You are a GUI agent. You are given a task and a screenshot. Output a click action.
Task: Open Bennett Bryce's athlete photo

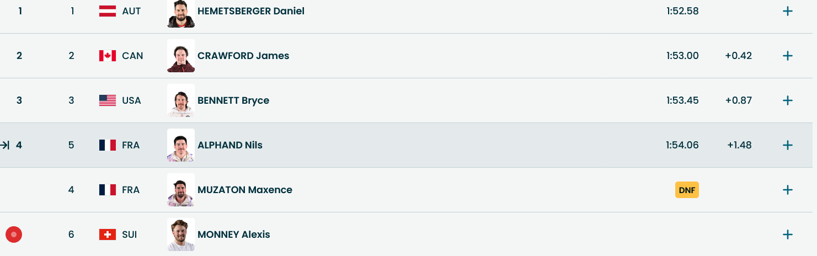pos(181,100)
